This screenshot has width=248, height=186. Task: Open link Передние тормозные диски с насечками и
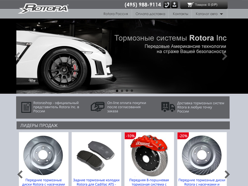pyautogui.click(x=202, y=182)
